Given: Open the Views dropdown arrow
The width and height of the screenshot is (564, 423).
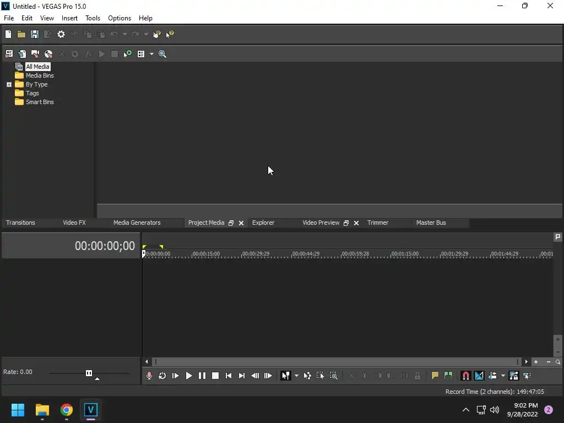Looking at the screenshot, I should click(x=151, y=54).
